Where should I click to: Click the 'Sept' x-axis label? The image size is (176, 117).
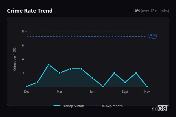pyautogui.click(x=125, y=92)
